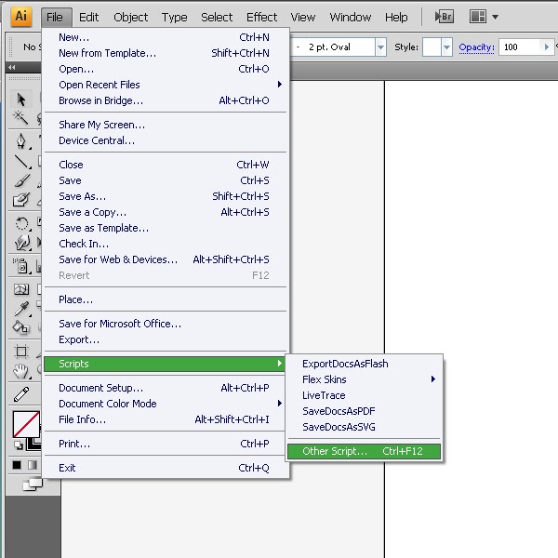This screenshot has width=558, height=558.
Task: Expand the 2 pt. Oval brush dropdown
Action: click(380, 47)
